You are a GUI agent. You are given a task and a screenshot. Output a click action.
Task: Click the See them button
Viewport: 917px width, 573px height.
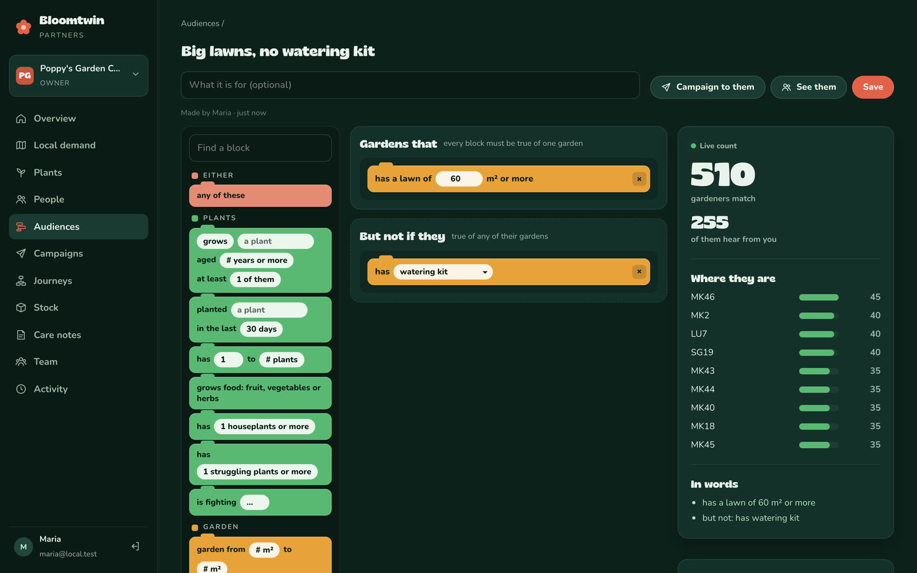(x=808, y=87)
